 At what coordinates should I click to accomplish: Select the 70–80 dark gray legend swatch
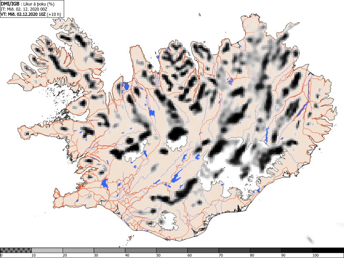[234, 250]
